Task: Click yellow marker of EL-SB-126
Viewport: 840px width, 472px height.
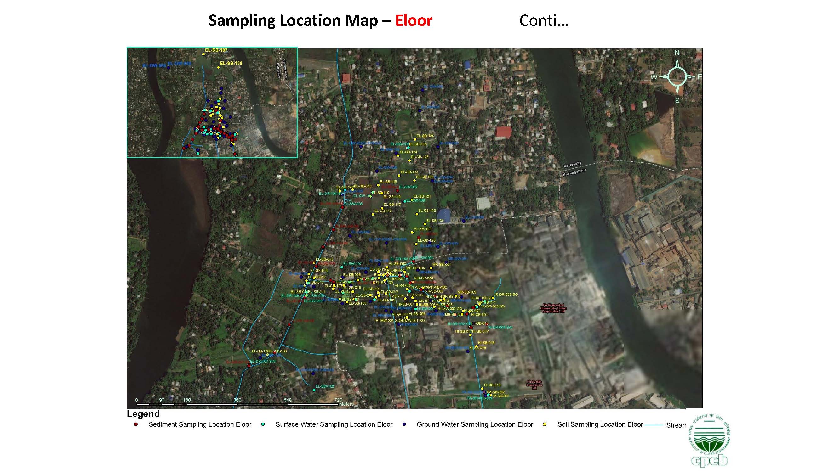Action: coord(415,139)
